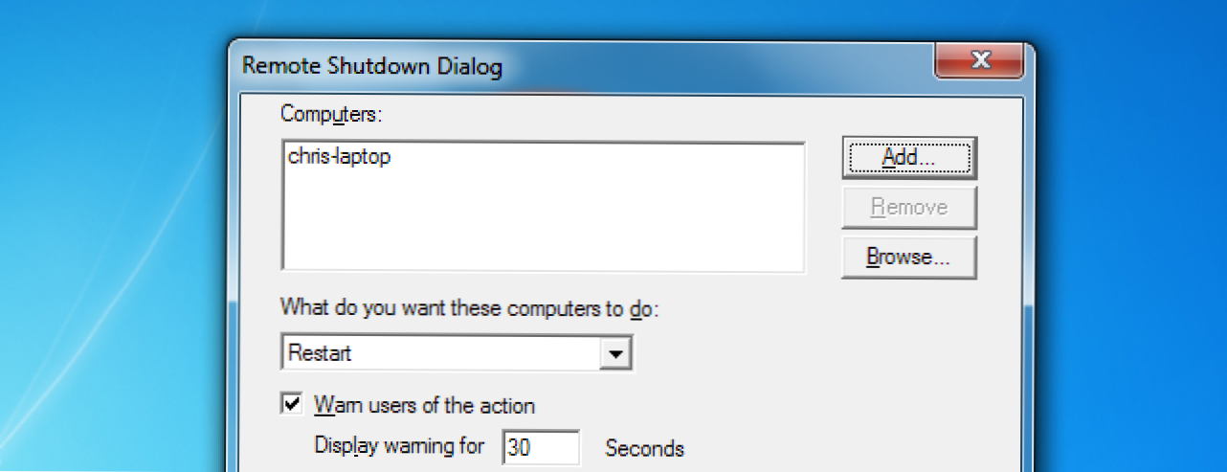Click the 'Warn users of the action' label
1227x472 pixels.
[424, 405]
